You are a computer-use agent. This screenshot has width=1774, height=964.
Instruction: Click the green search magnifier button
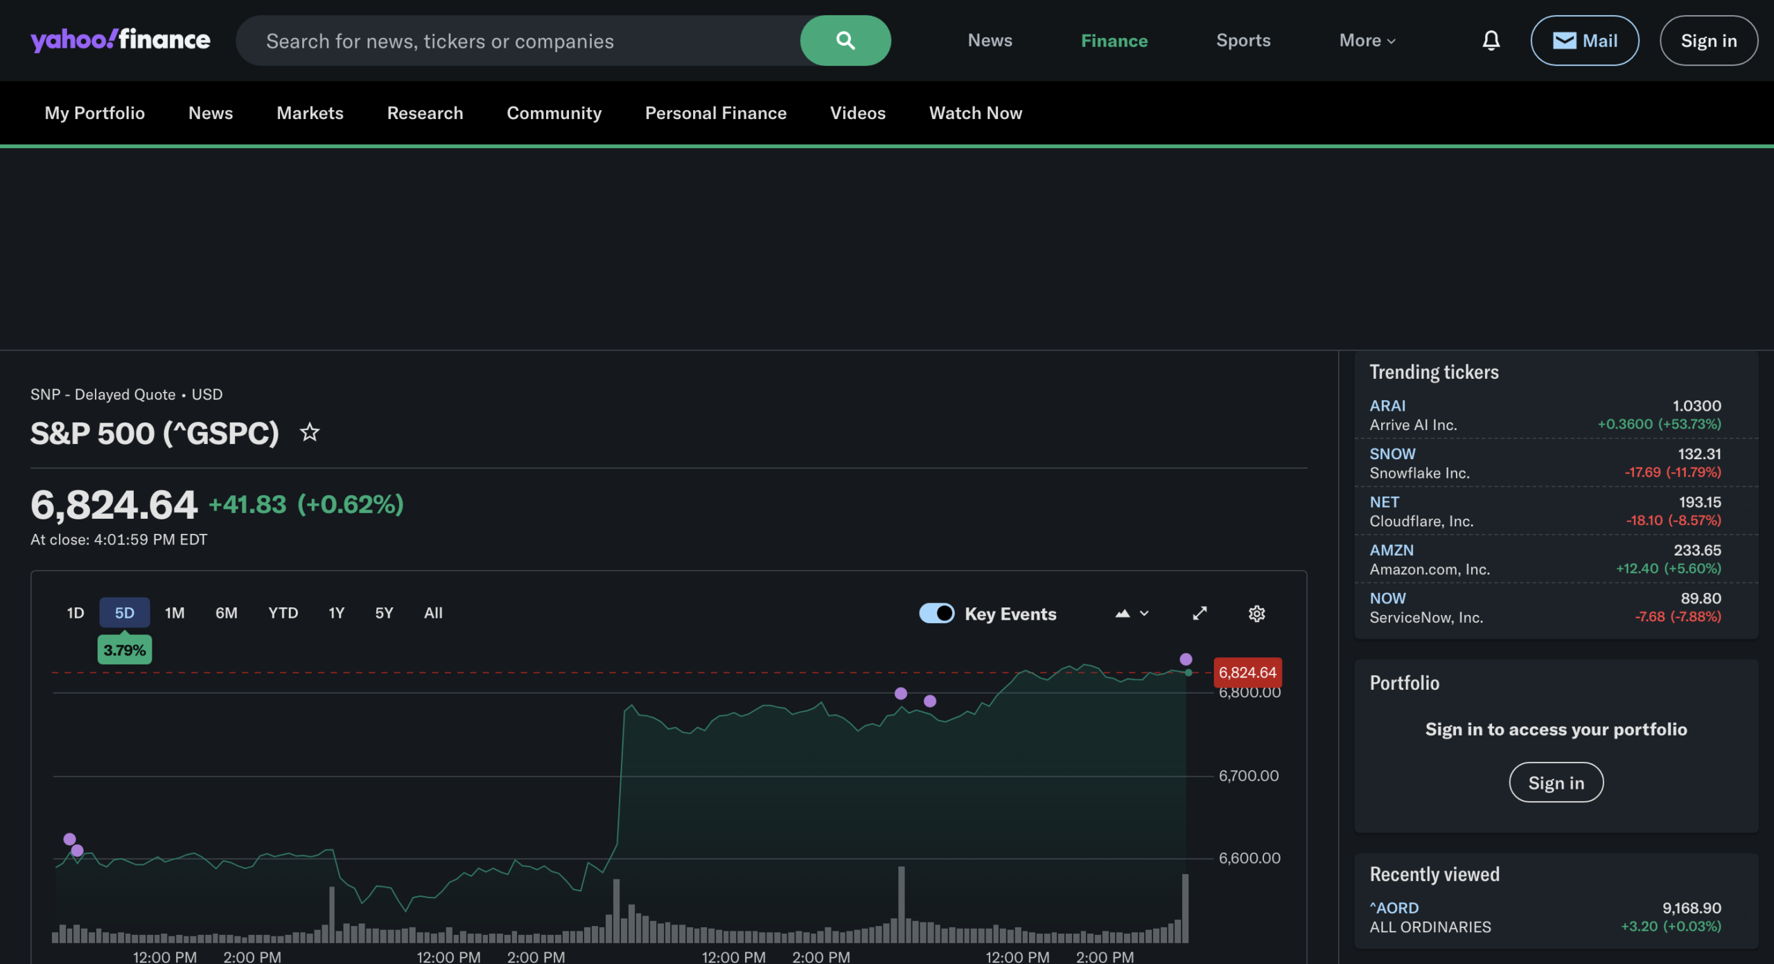pyautogui.click(x=845, y=41)
